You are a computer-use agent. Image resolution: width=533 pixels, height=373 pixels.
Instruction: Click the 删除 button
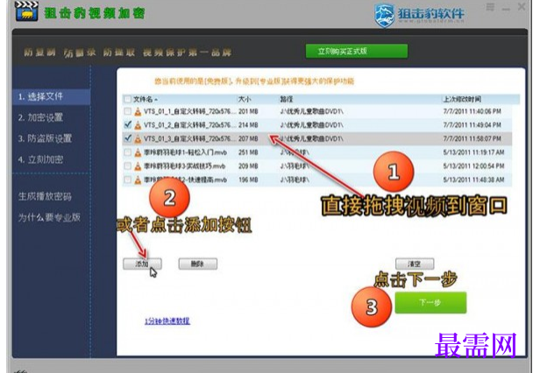[x=198, y=264]
